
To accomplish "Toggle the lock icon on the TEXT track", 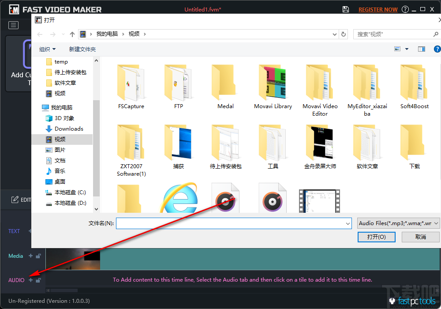I will (38, 231).
